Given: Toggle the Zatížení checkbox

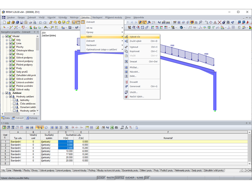Looking at the screenshot, I should click(7, 93).
